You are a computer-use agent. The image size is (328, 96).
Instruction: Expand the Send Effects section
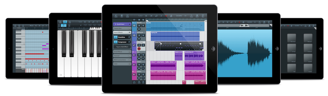point(122,51)
